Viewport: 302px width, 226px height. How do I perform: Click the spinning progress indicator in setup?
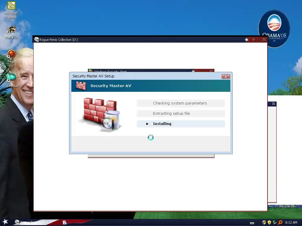click(151, 137)
